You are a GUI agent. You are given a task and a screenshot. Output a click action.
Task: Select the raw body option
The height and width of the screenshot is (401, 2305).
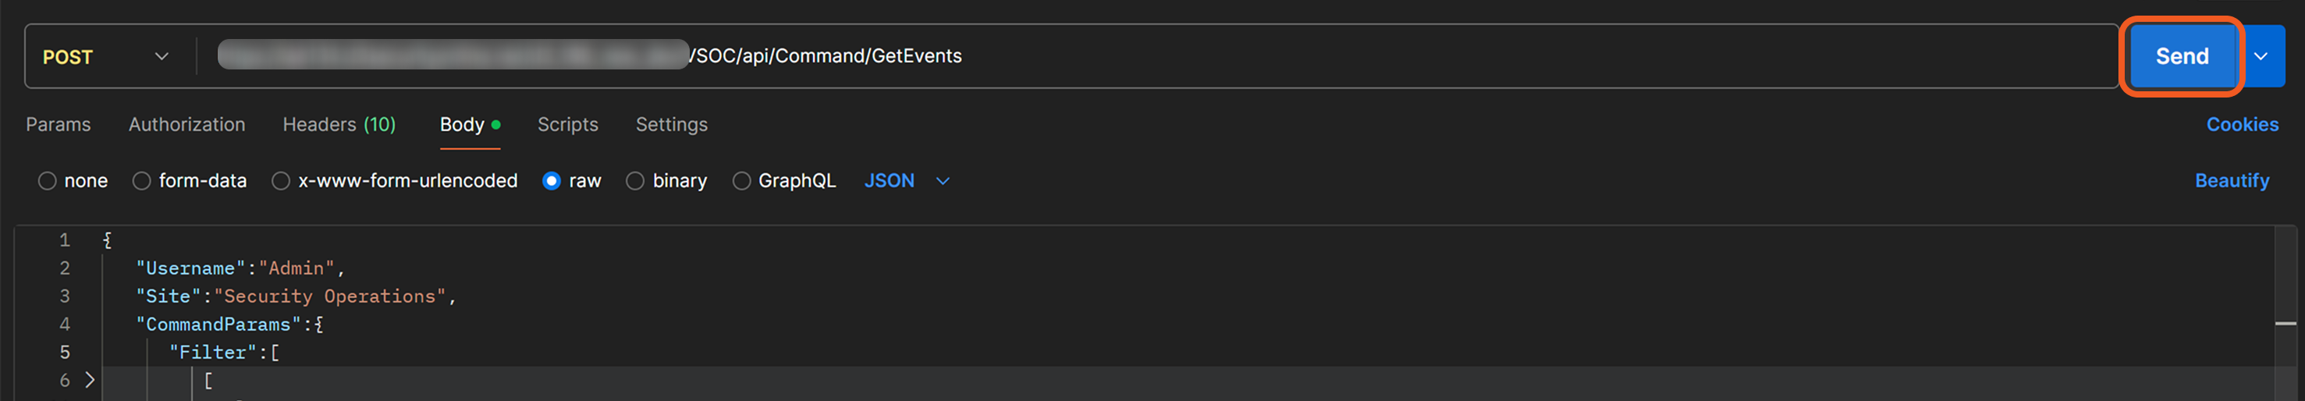click(552, 181)
